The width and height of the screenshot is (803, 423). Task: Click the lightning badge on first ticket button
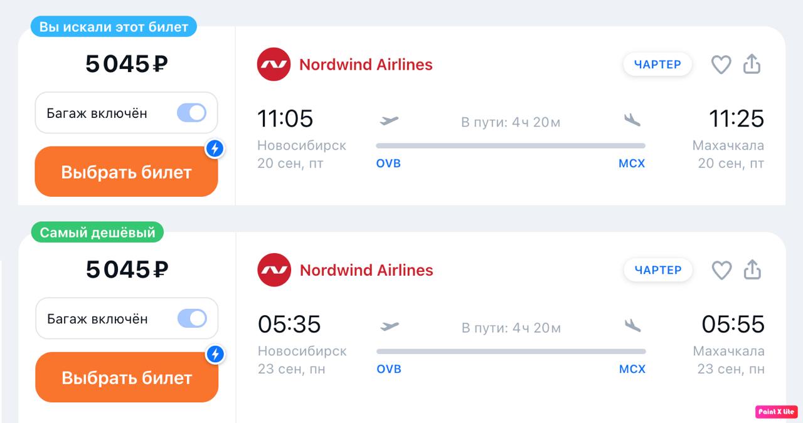pyautogui.click(x=215, y=149)
